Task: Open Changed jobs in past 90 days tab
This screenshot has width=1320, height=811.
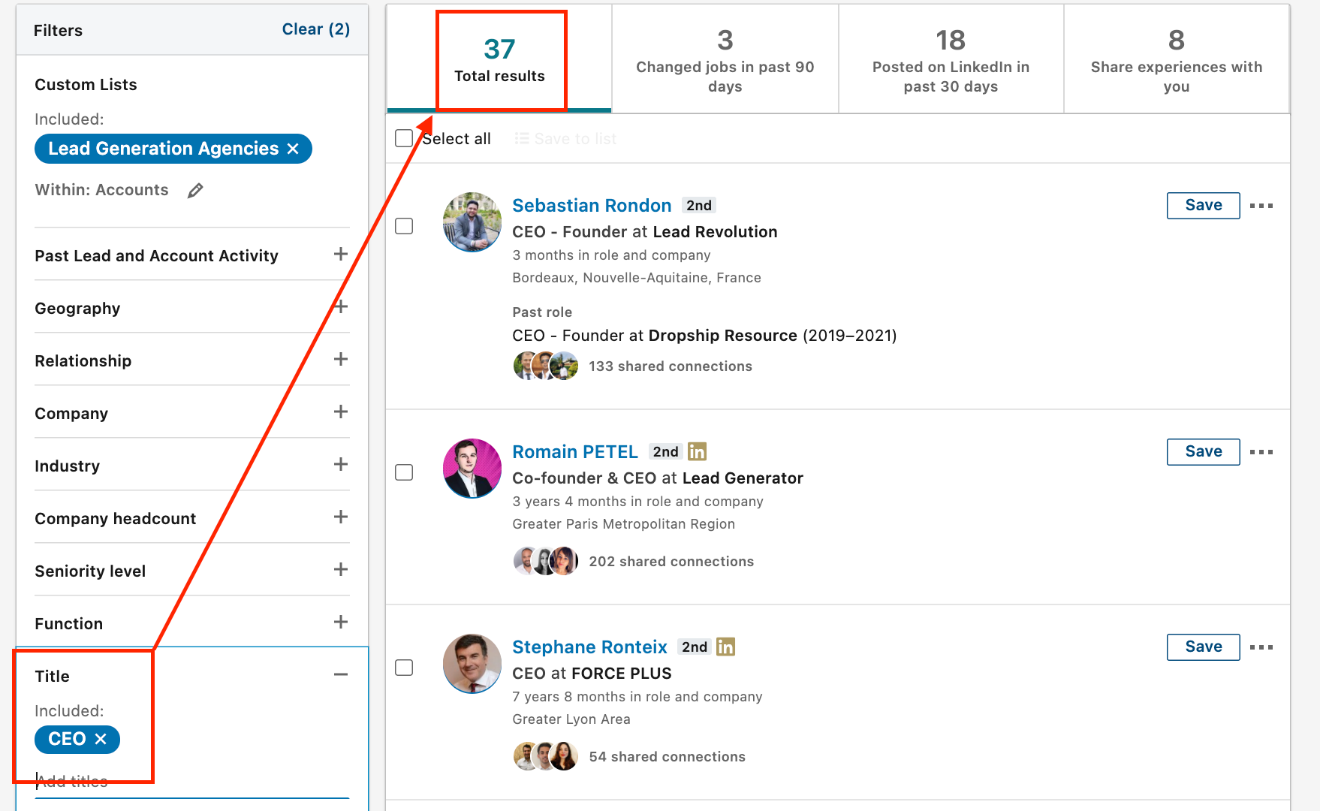Action: click(x=725, y=59)
